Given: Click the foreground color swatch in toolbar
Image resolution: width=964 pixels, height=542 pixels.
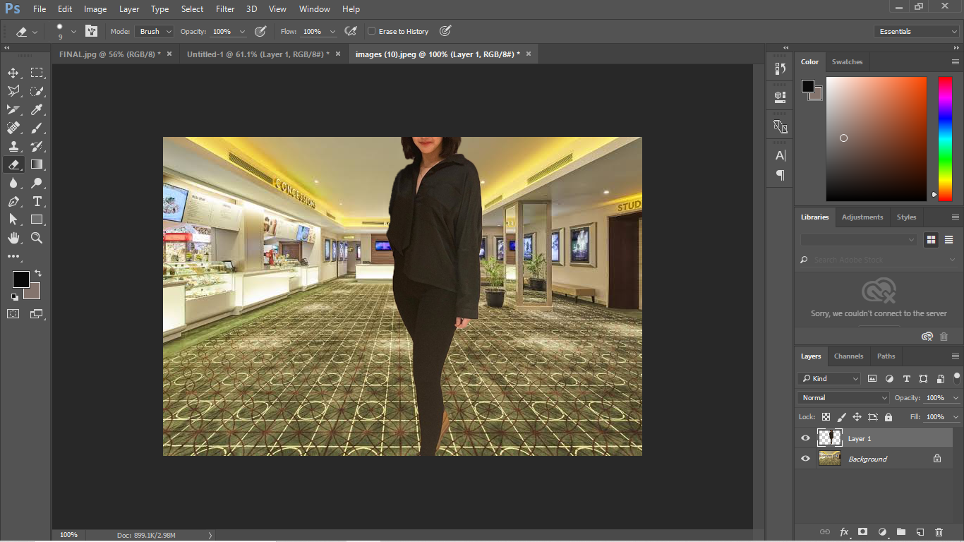Looking at the screenshot, I should 20,279.
